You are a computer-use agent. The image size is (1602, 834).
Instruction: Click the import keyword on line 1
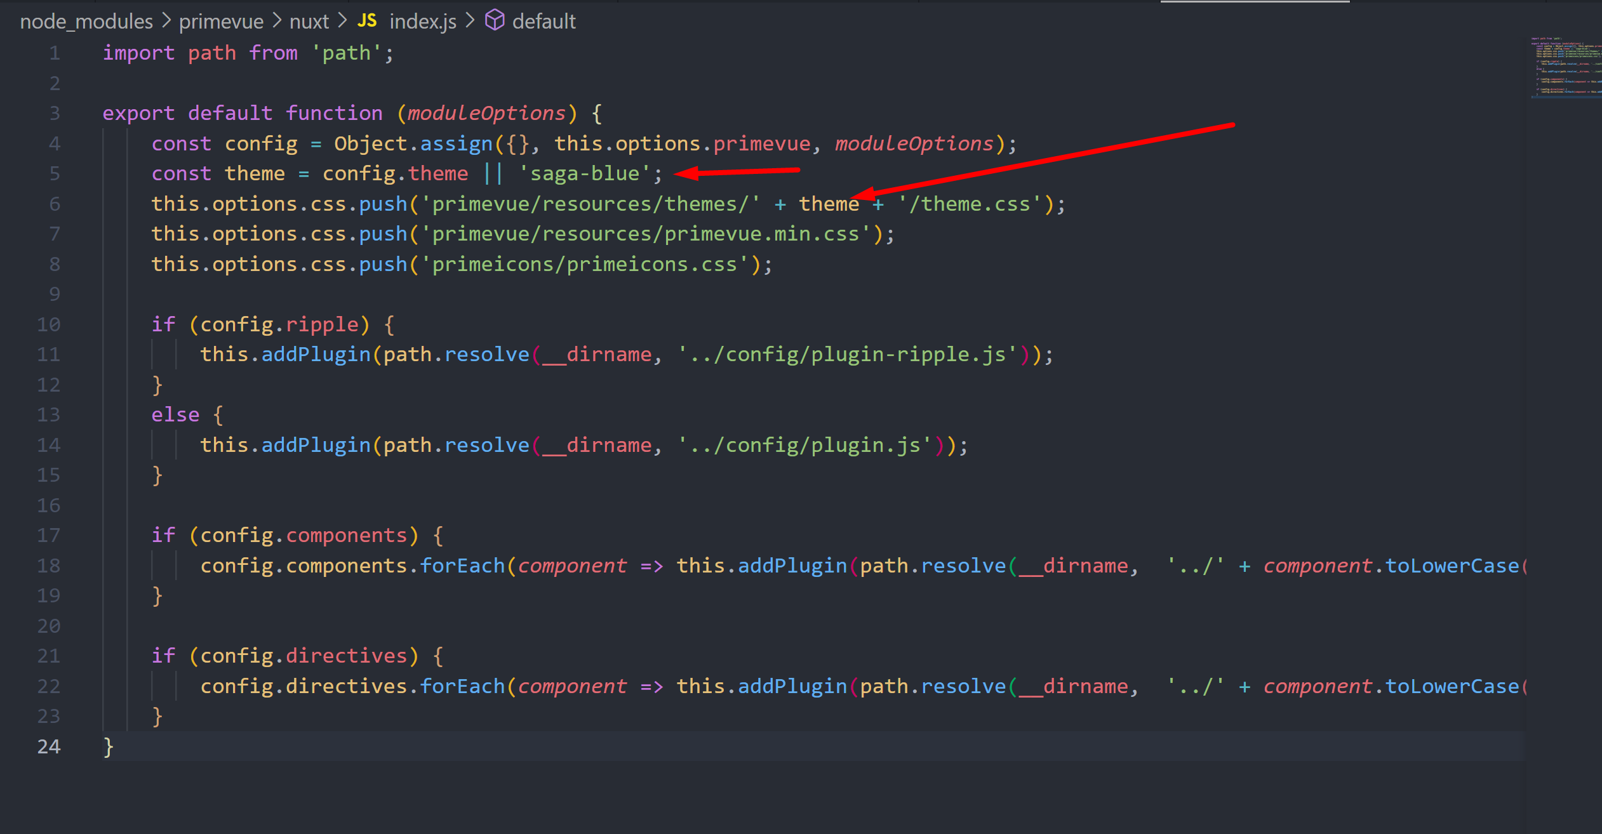pos(138,53)
